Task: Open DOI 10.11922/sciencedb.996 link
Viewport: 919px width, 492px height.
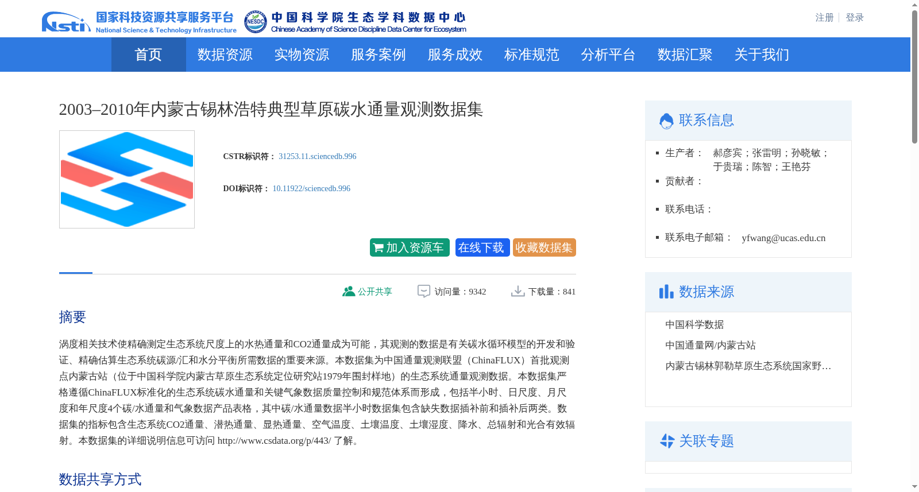Action: click(x=311, y=188)
